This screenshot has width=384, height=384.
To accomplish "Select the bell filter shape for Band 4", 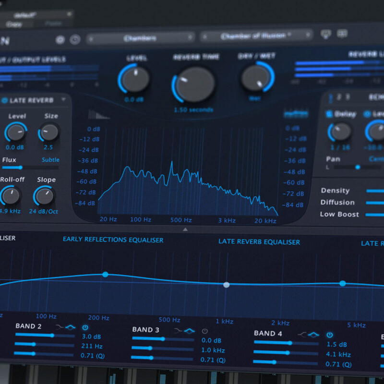I will tap(313, 335).
